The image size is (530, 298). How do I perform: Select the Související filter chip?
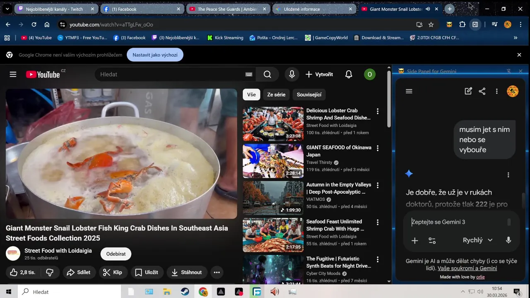point(309,95)
